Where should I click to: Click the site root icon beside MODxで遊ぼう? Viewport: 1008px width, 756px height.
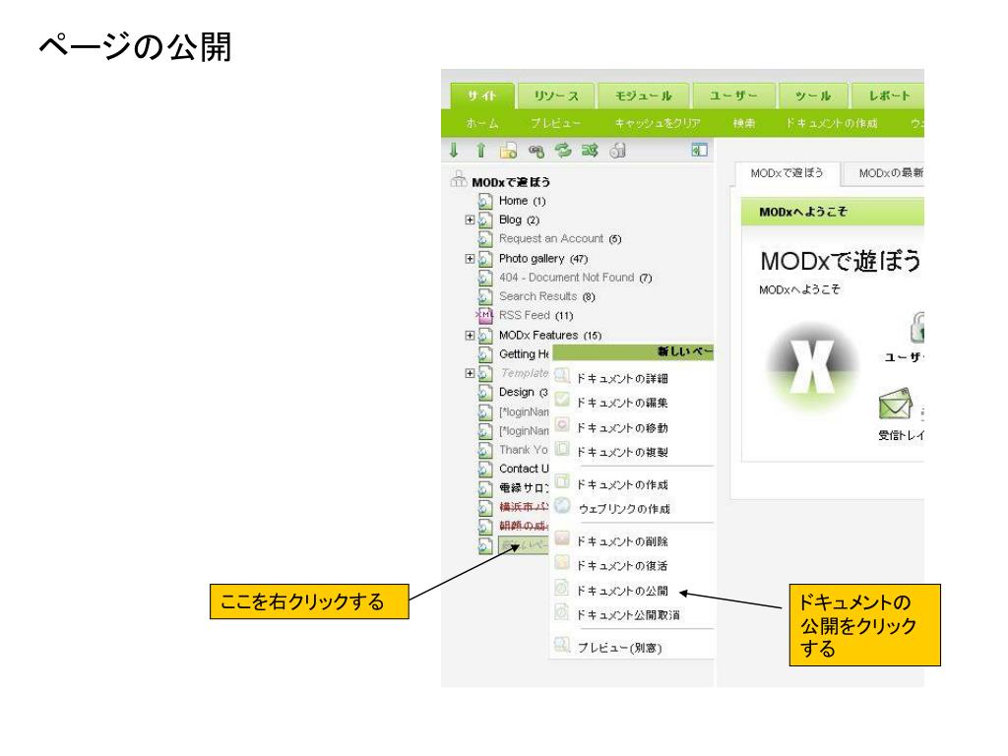pyautogui.click(x=459, y=179)
